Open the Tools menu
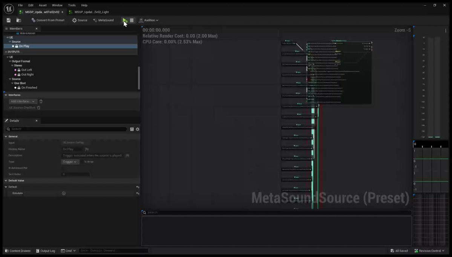 click(72, 5)
